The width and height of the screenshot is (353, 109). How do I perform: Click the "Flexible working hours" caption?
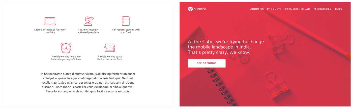click(x=66, y=58)
